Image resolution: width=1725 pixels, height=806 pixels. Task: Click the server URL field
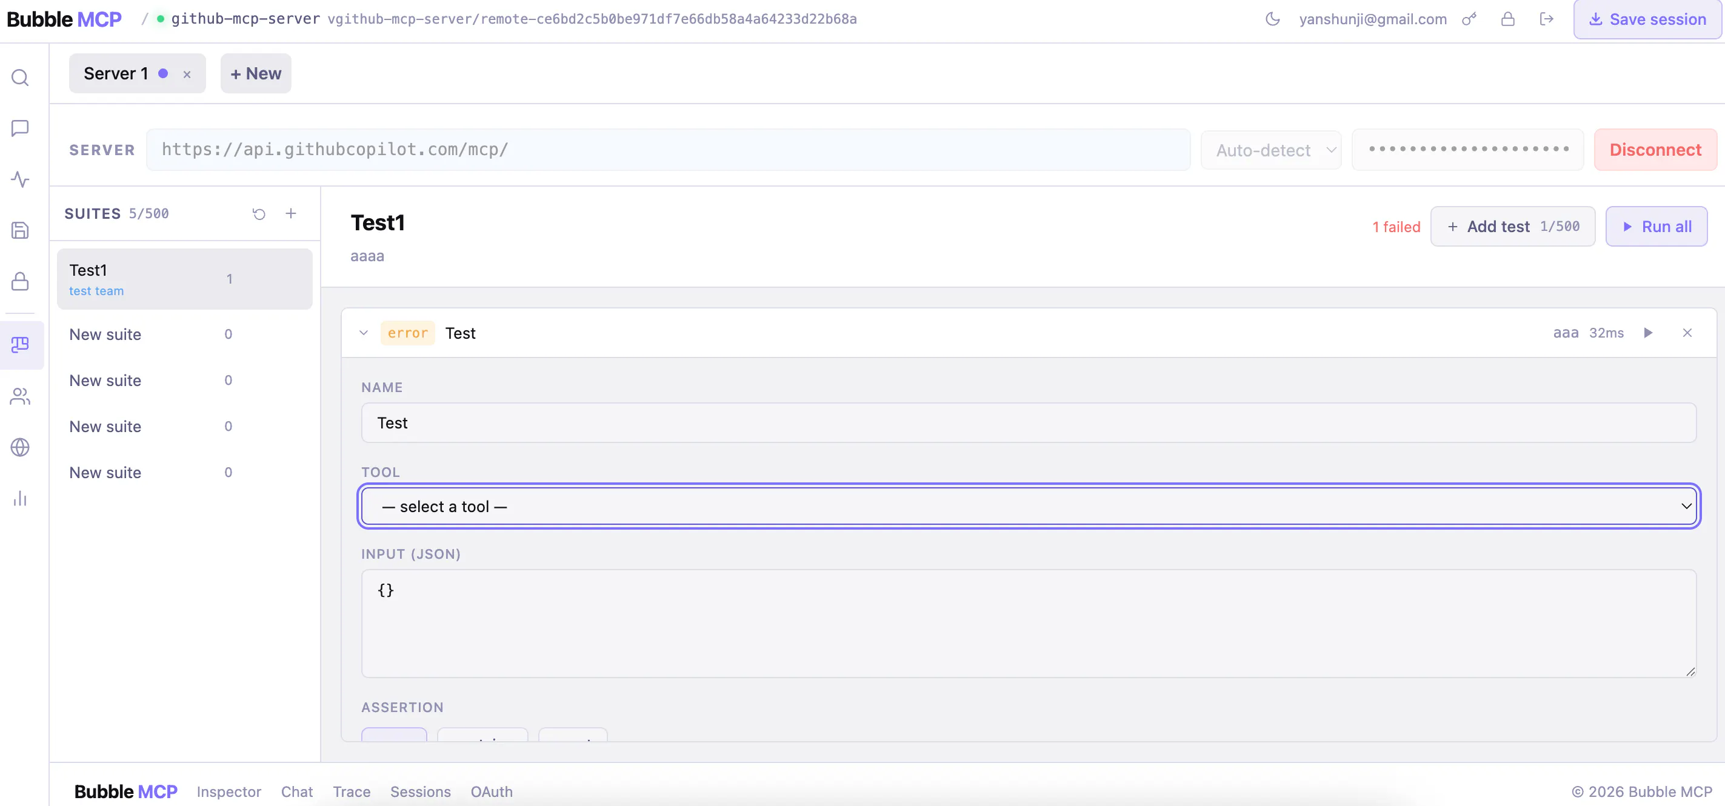[669, 150]
